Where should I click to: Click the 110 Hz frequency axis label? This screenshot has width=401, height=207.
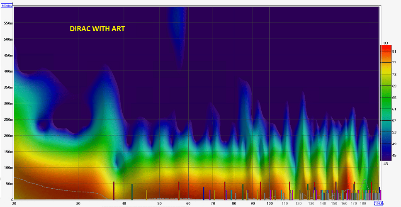[x=284, y=203]
